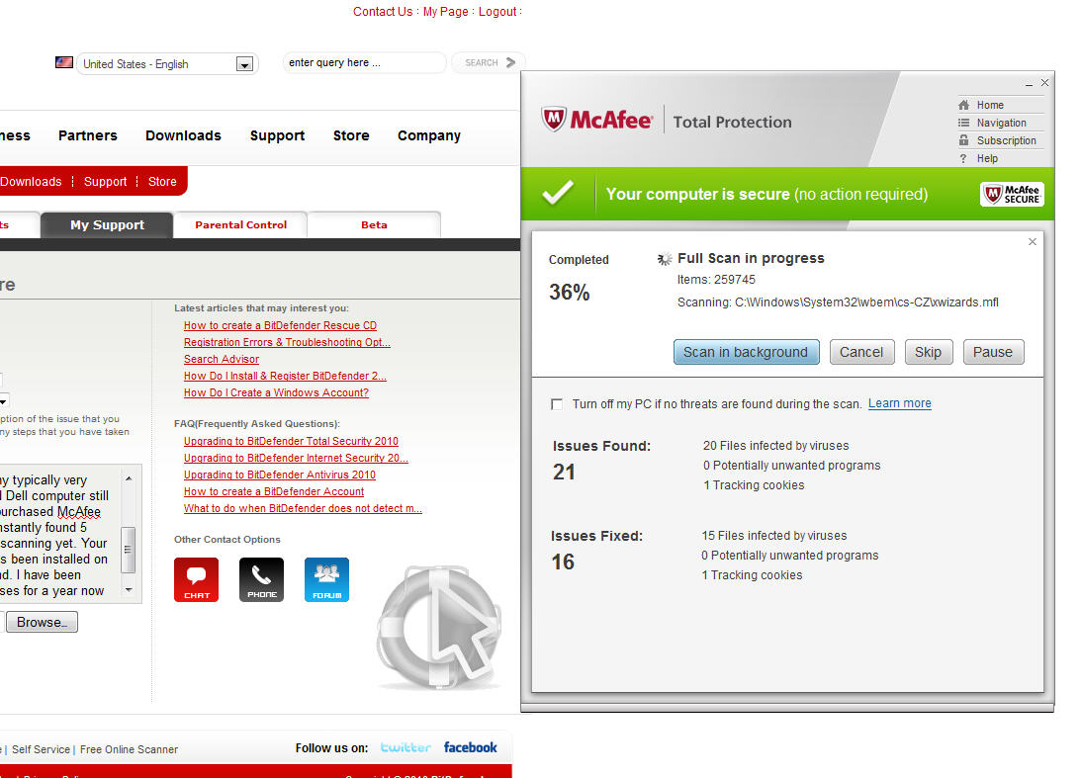
Task: Open Upgrading to BitDefender Antivirus 2010
Action: point(280,475)
